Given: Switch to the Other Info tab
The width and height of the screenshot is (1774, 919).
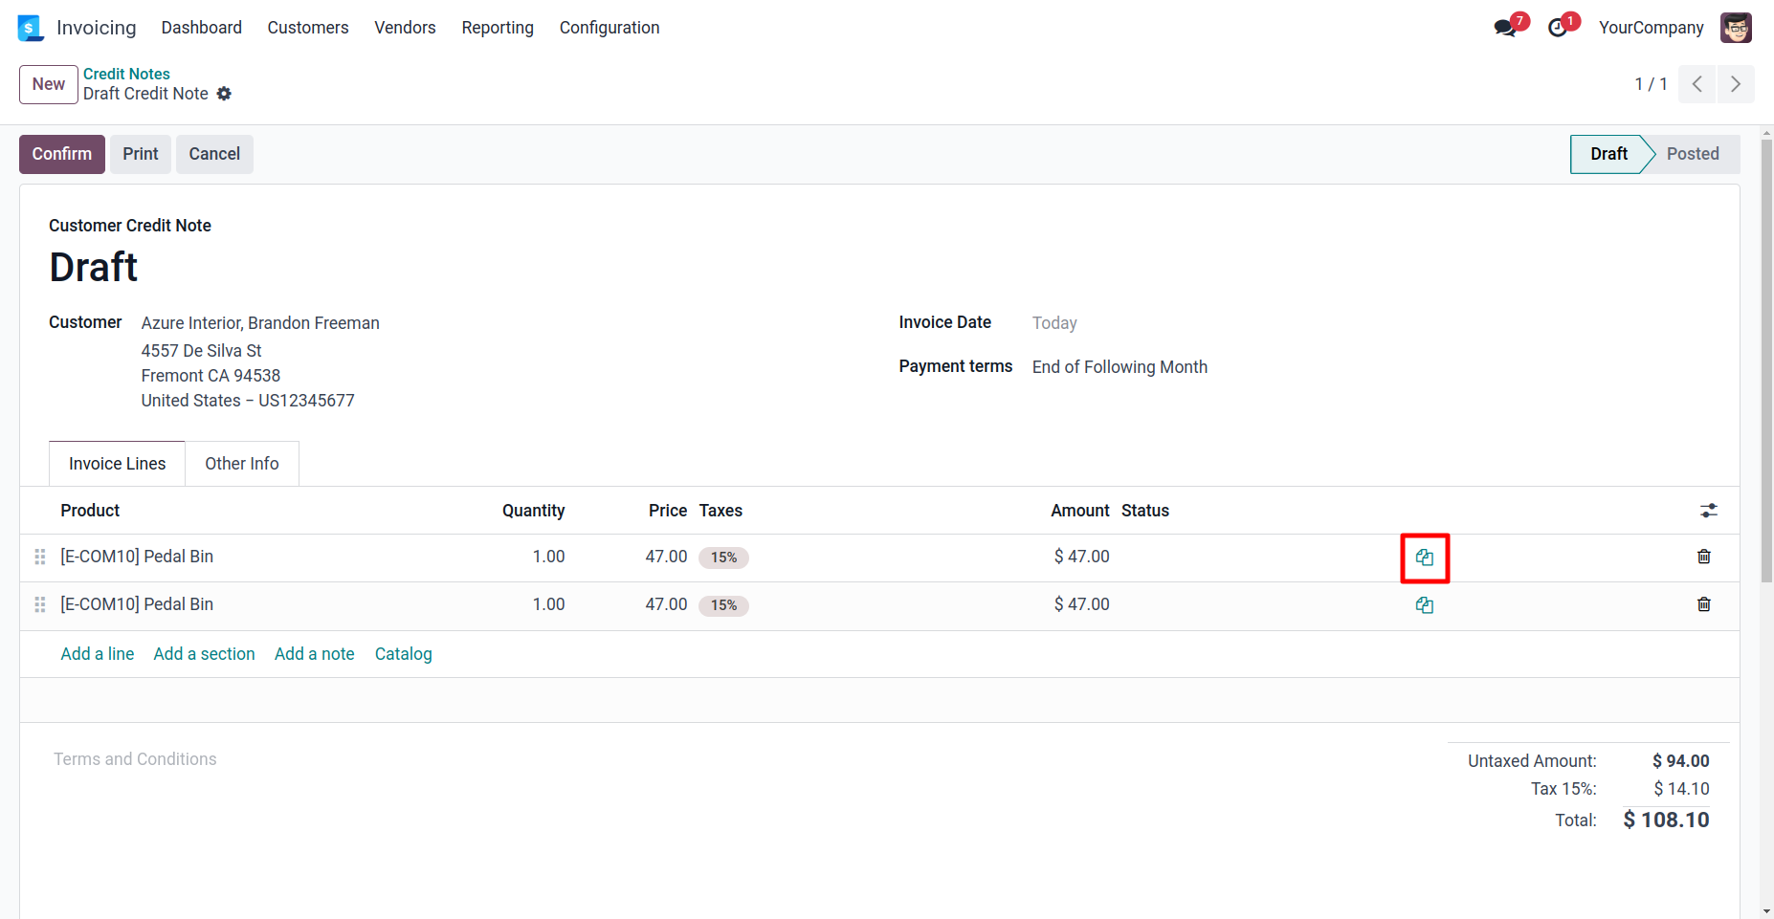Looking at the screenshot, I should 241,464.
